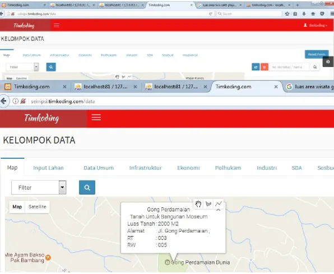Open Input Lahan tab
Screen dimensions: 334x274
[48, 168]
